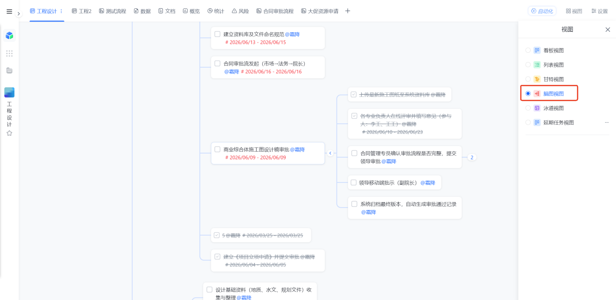Viewport: 616px width, 300px height.
Task: Click the '合同审批流发起（市场→法务→院长）' title text
Action: coord(265,64)
